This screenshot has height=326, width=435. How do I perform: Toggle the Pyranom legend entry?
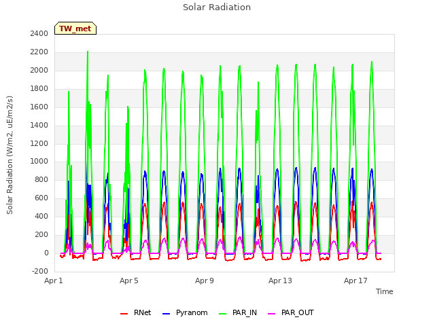click(x=185, y=312)
